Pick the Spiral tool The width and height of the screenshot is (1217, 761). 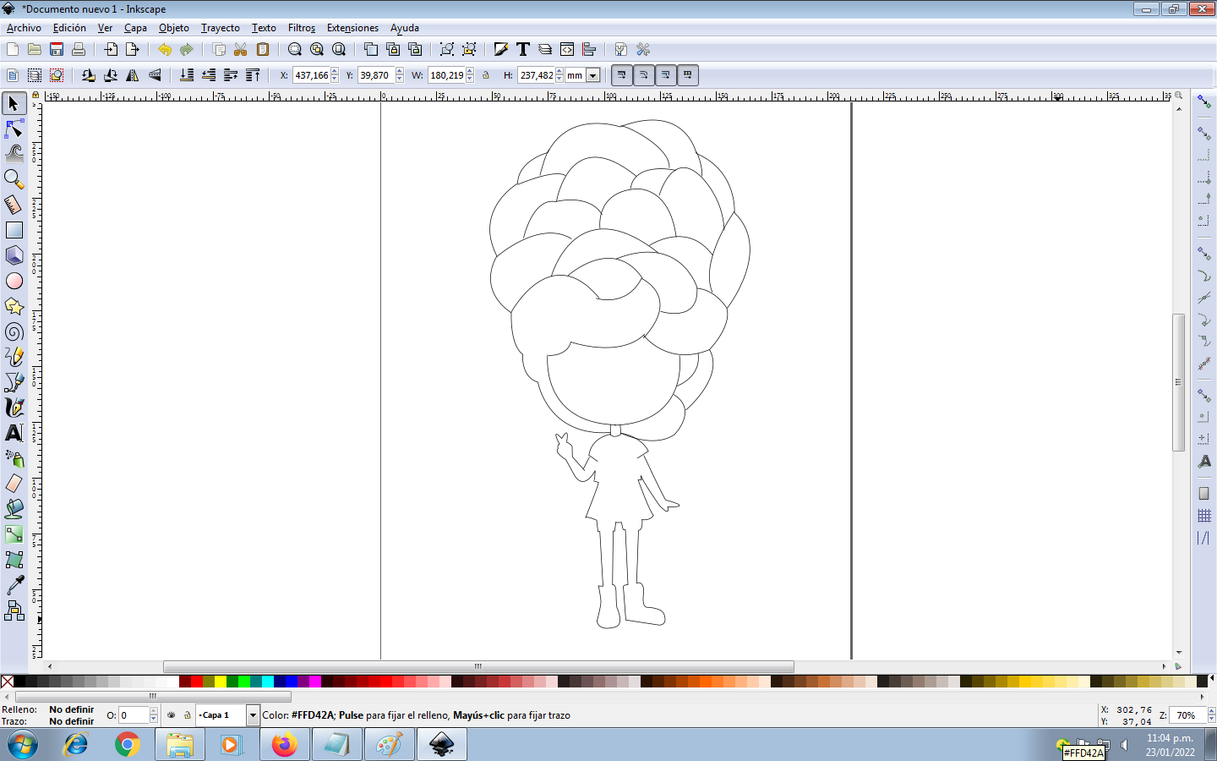click(14, 331)
